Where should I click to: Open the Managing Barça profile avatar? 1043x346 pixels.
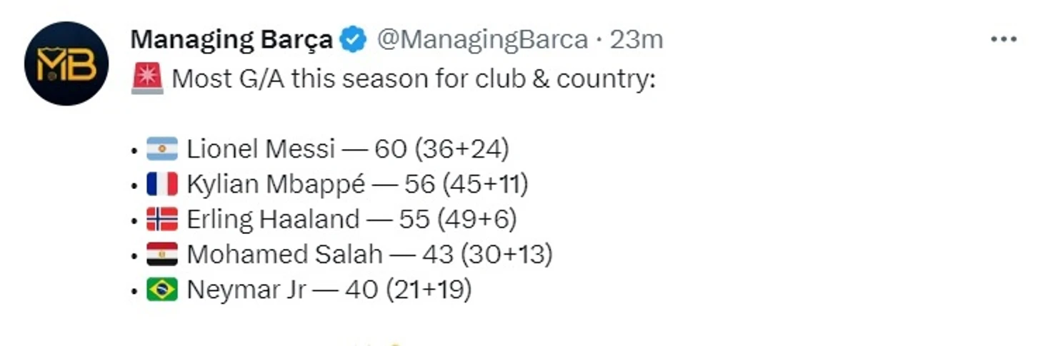(x=66, y=63)
